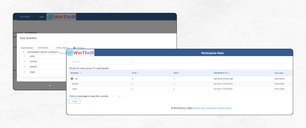Select the HTML Source radio option
The height and width of the screenshot is (128, 306).
point(54,48)
